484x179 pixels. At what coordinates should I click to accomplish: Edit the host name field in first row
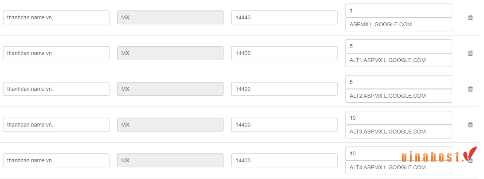click(x=56, y=17)
